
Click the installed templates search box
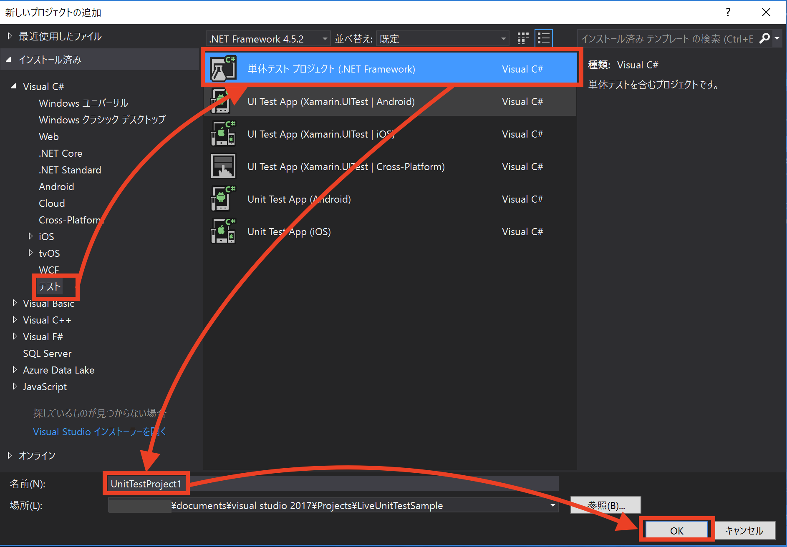point(667,39)
